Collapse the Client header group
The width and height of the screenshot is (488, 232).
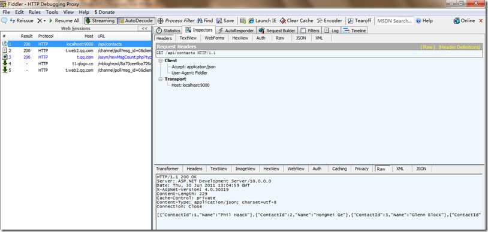click(x=160, y=61)
